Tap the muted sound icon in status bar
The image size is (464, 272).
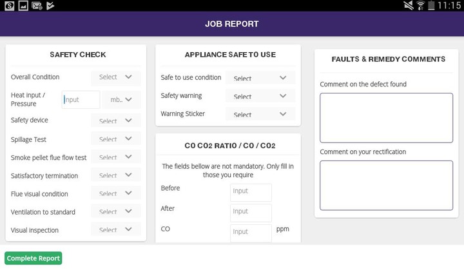(x=409, y=5)
